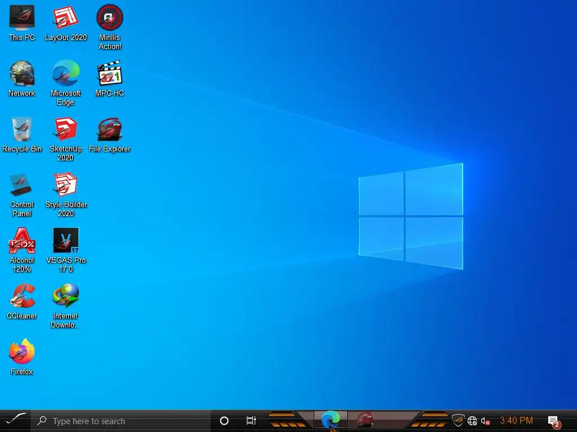This screenshot has width=577, height=432.
Task: Select the Control Panel desktop icon
Action: (x=22, y=195)
